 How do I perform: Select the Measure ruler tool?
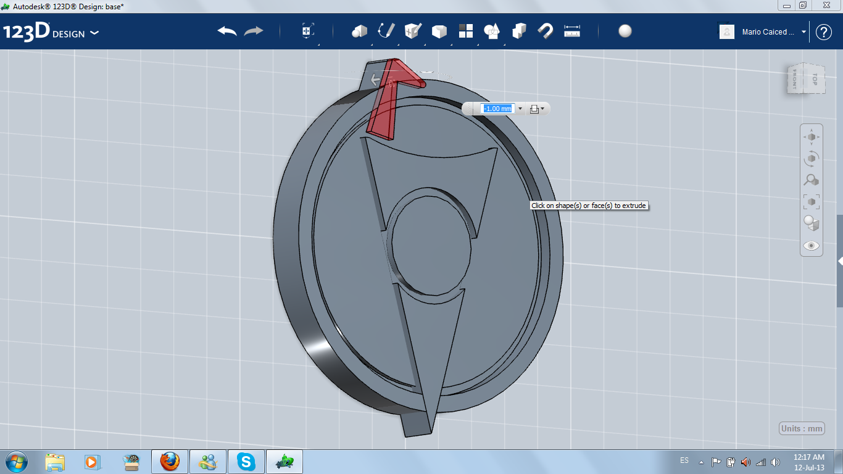573,31
